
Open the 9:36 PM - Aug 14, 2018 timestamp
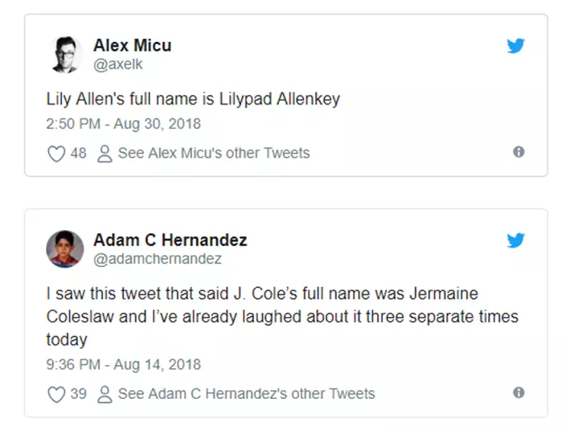pos(124,364)
